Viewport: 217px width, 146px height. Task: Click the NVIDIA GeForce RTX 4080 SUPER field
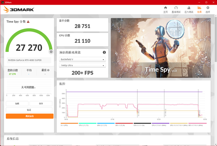(x=29, y=60)
